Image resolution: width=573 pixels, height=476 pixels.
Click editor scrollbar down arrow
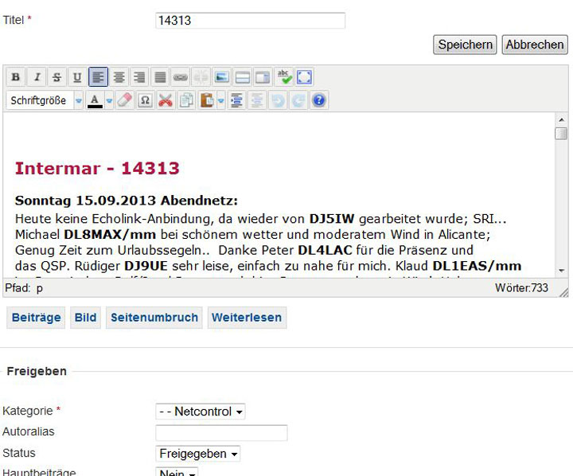pos(561,271)
